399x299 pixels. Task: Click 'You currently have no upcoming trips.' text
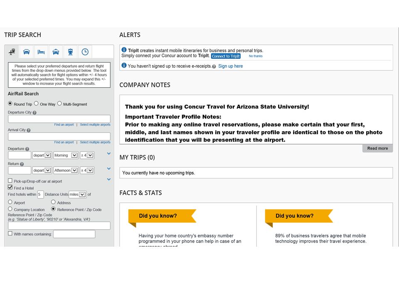coord(158,173)
